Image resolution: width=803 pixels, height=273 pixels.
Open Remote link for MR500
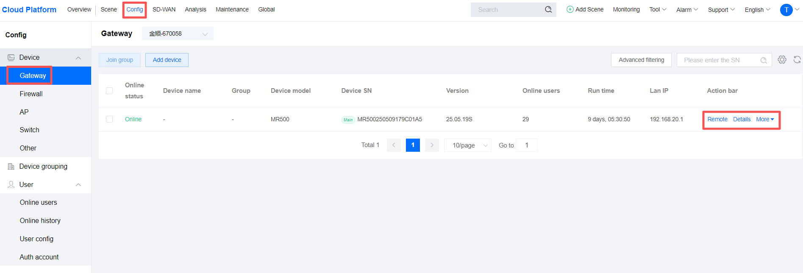[x=717, y=119]
